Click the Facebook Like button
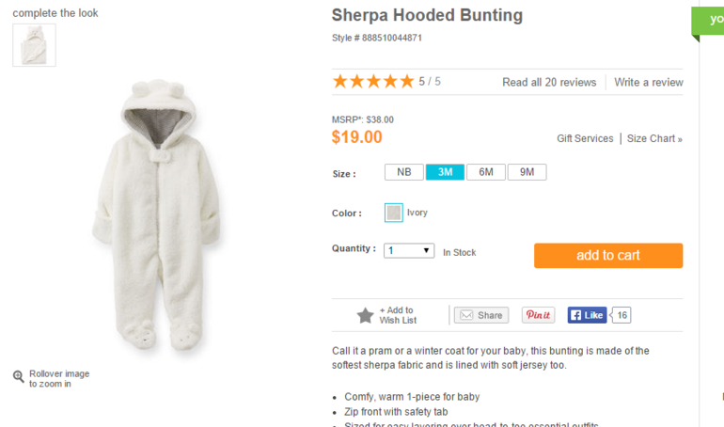Screen dimensions: 724x427 tap(587, 315)
